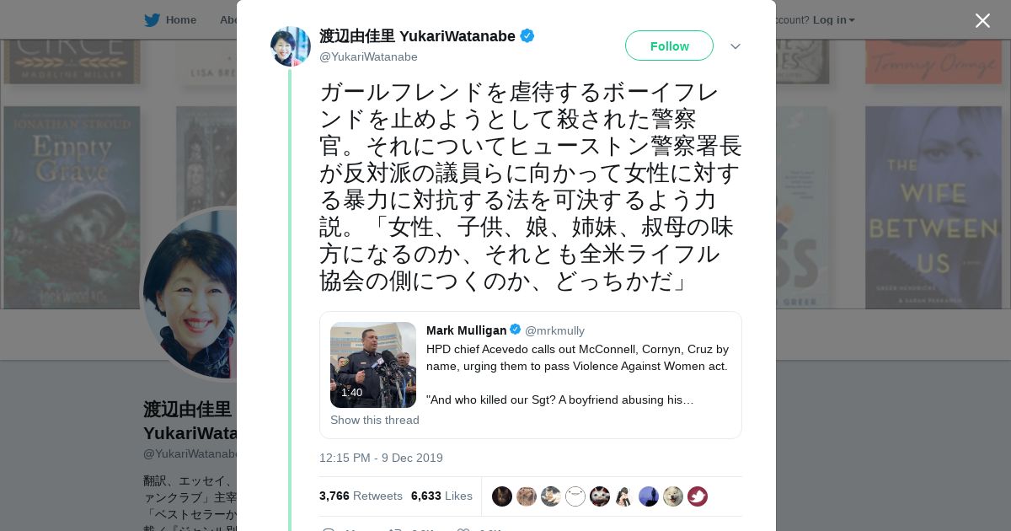Open Yukari Watanabe's small avatar in tweet

291,46
